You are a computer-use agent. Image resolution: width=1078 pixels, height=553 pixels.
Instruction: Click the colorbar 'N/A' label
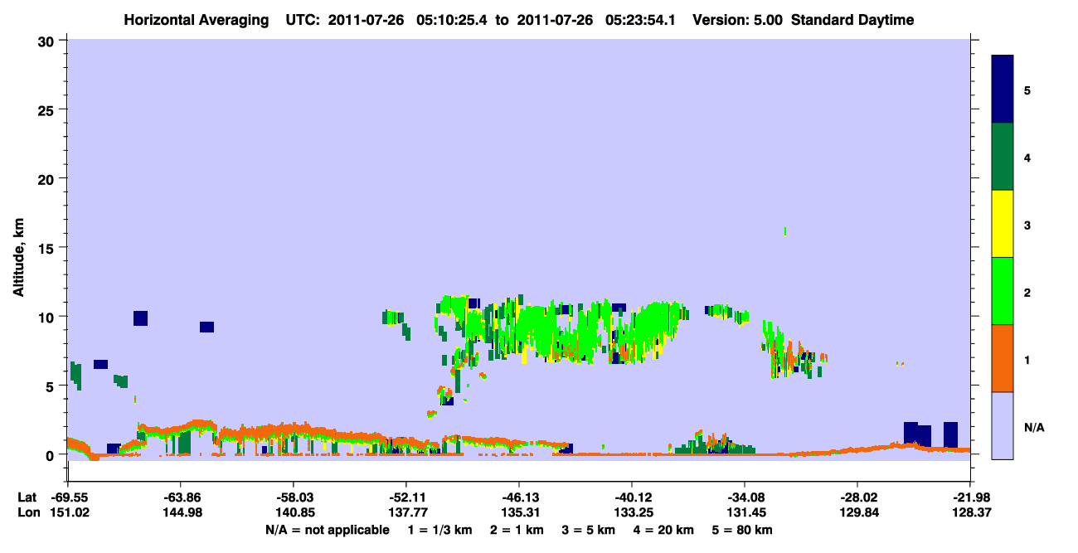coord(1033,428)
